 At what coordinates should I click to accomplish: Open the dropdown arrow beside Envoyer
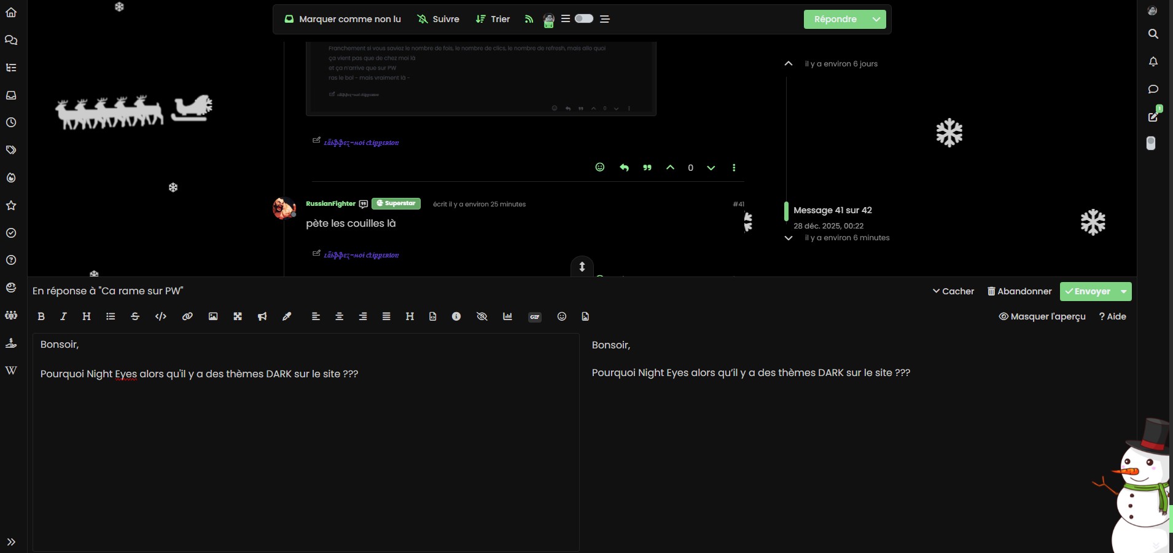[1124, 291]
